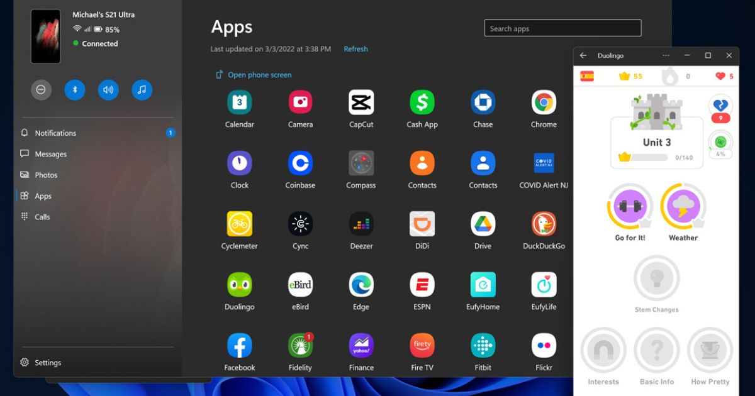
Task: Tap the locked Interests lesson
Action: click(603, 349)
